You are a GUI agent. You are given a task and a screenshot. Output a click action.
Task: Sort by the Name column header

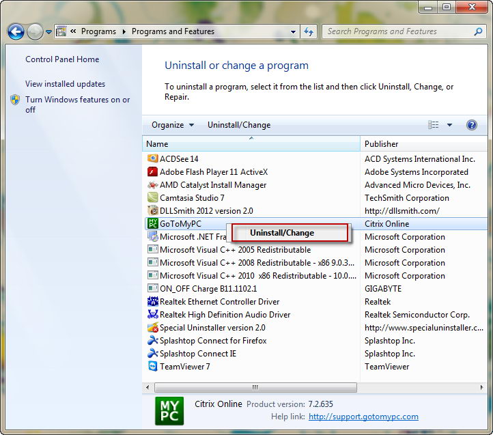[x=251, y=143]
